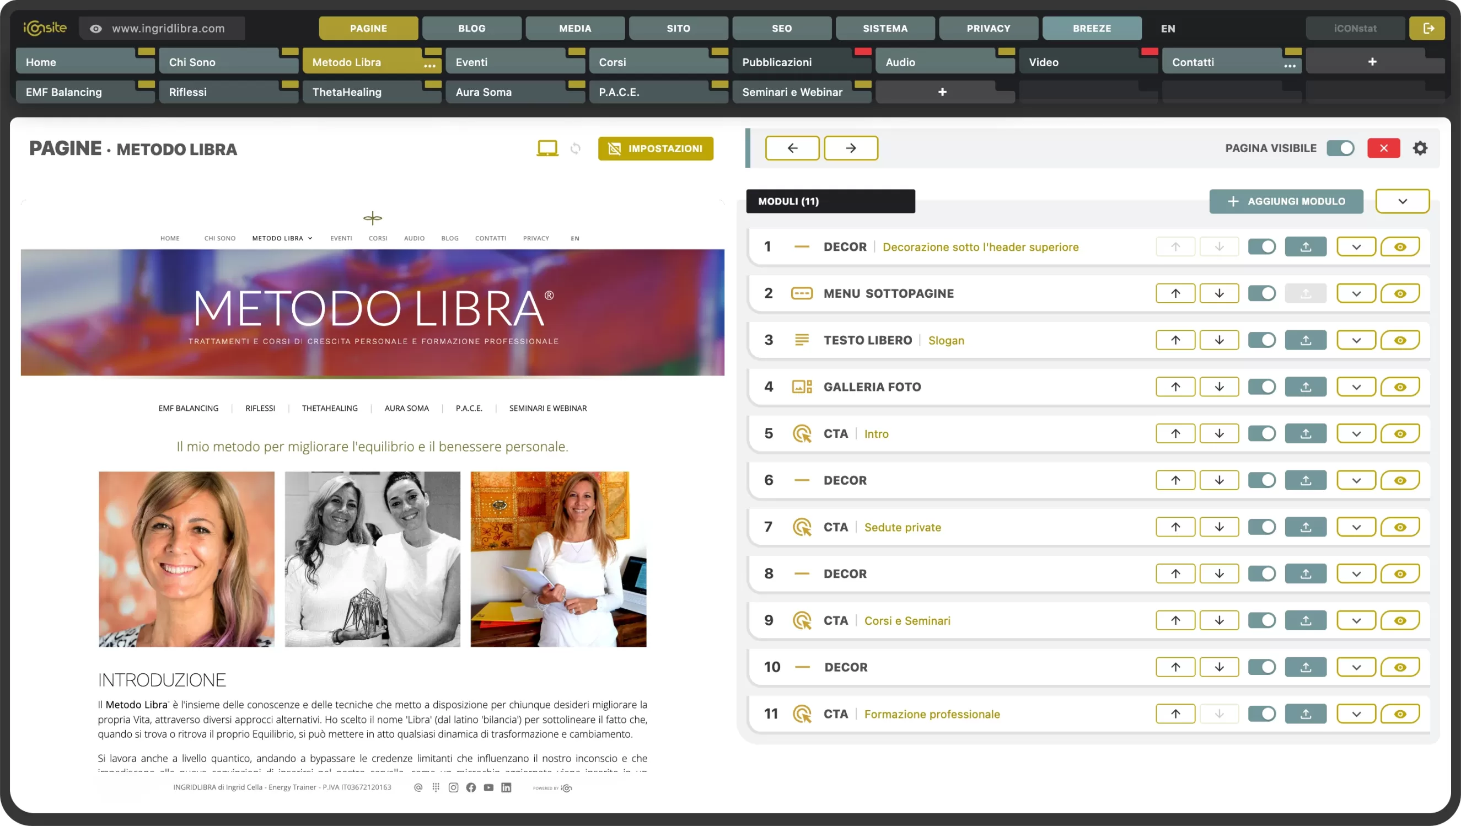
Task: Open Facebook icon in preview footer
Action: (x=471, y=787)
